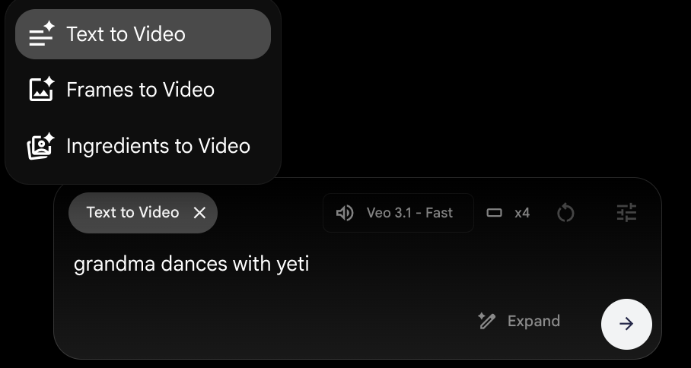Screen dimensions: 691x368
Task: Click the circular arrow icon
Action: (565, 213)
